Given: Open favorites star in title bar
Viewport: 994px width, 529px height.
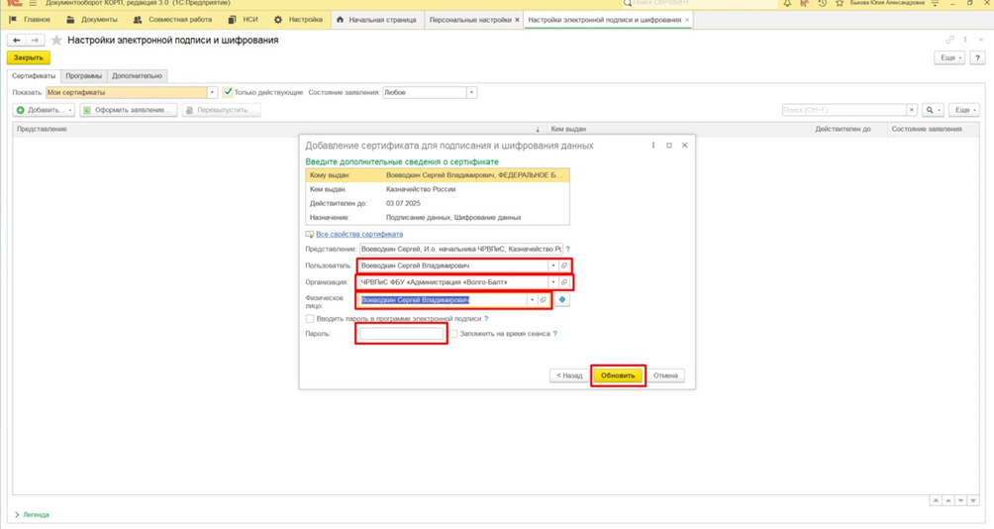Looking at the screenshot, I should 840,3.
